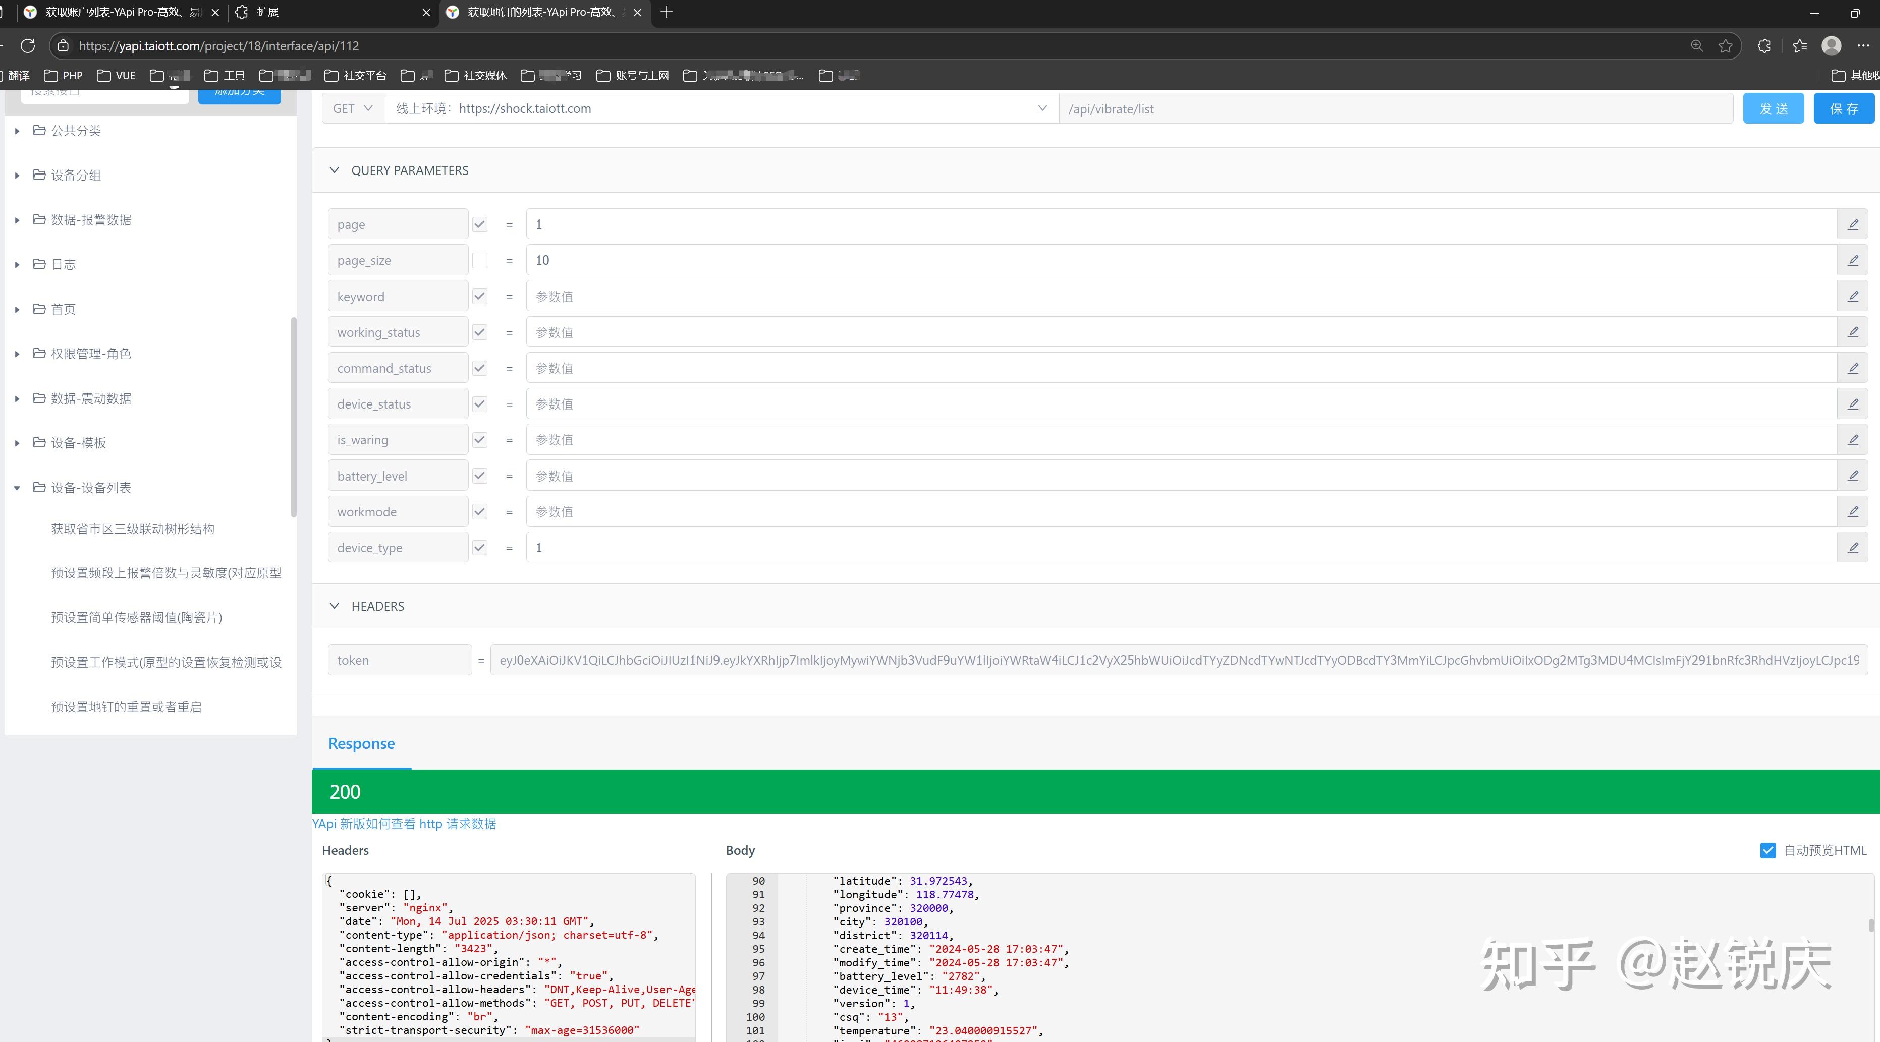Open the browser settings ellipsis menu

click(x=1863, y=46)
